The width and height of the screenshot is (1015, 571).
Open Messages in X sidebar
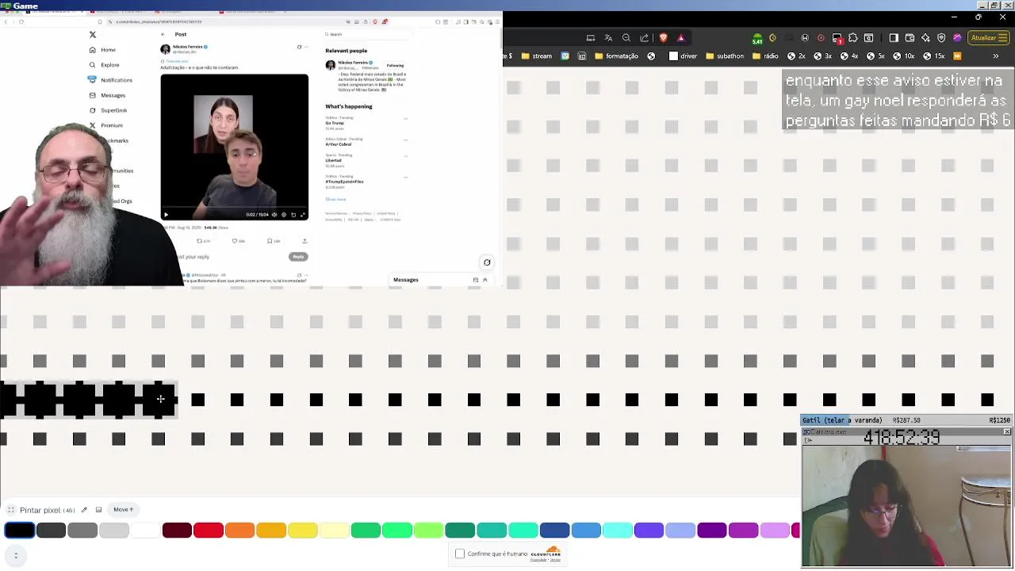pos(107,95)
